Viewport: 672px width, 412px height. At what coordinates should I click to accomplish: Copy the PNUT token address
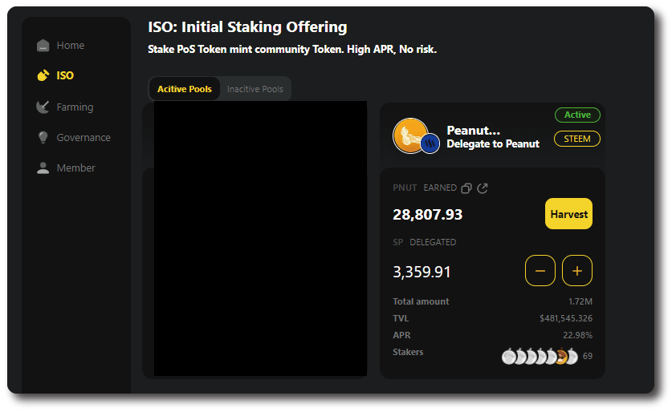tap(466, 188)
